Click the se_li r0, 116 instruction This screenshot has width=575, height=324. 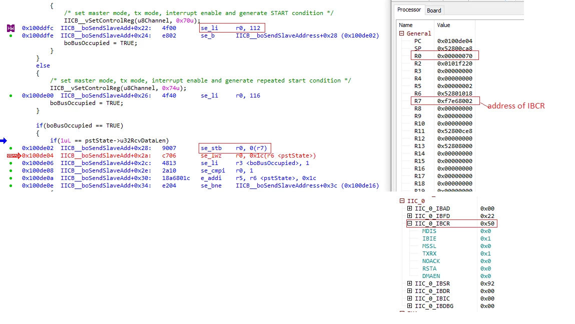point(230,95)
